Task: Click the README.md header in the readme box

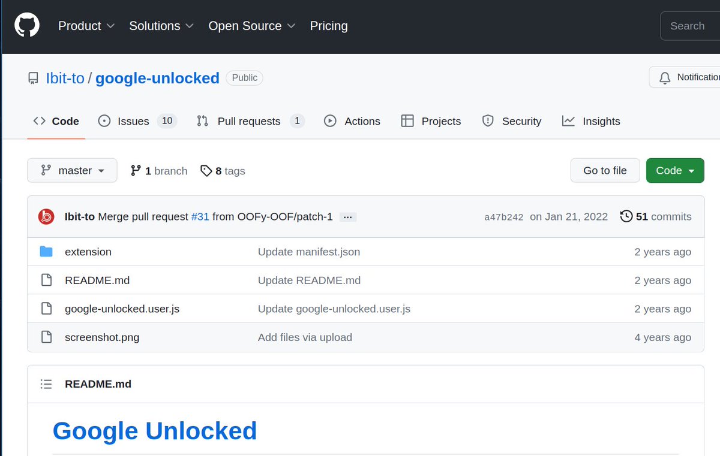Action: [x=98, y=384]
